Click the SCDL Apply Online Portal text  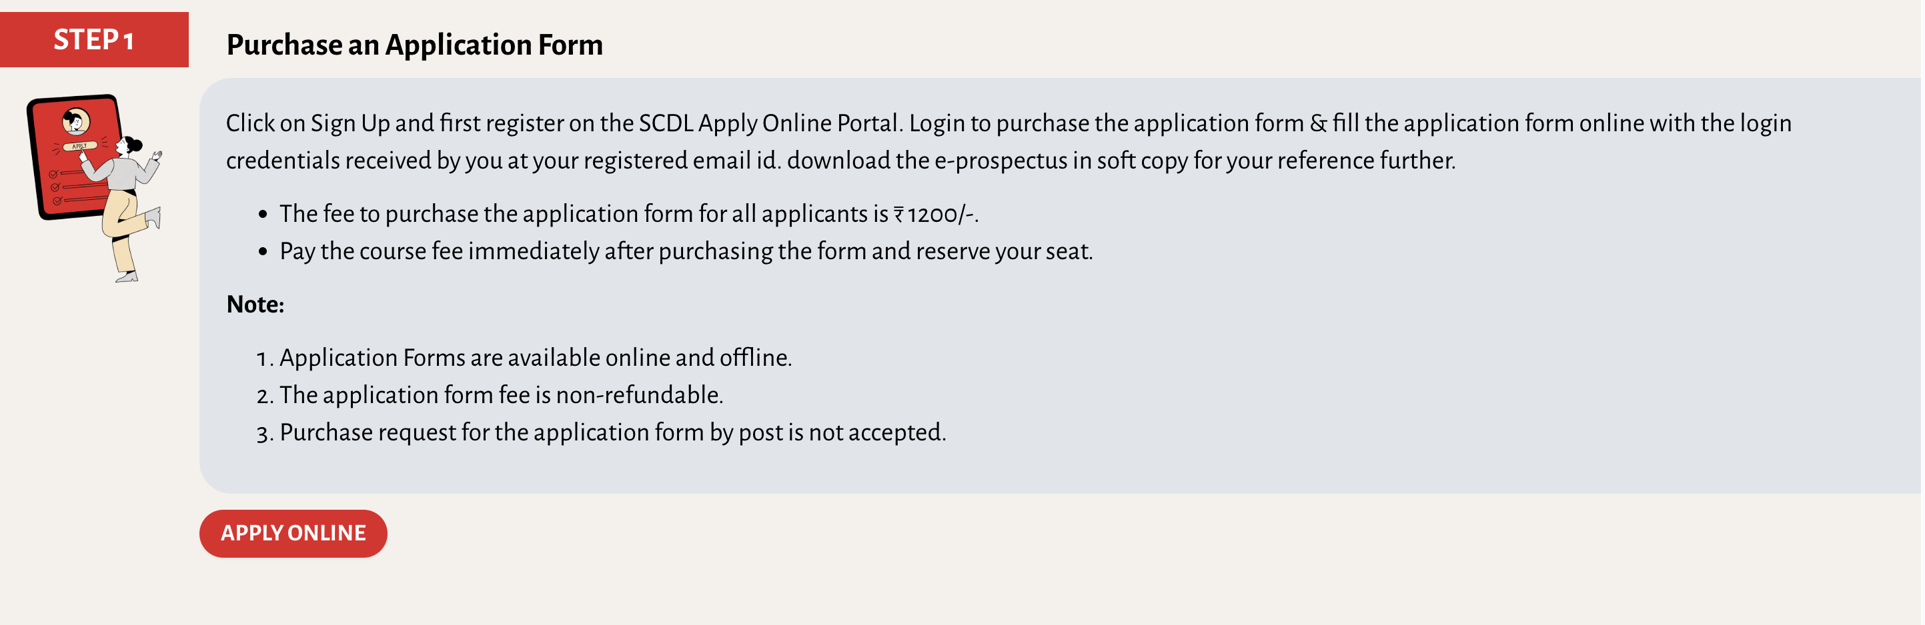click(769, 123)
